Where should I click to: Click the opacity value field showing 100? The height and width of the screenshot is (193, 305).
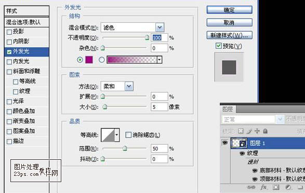tap(159, 37)
